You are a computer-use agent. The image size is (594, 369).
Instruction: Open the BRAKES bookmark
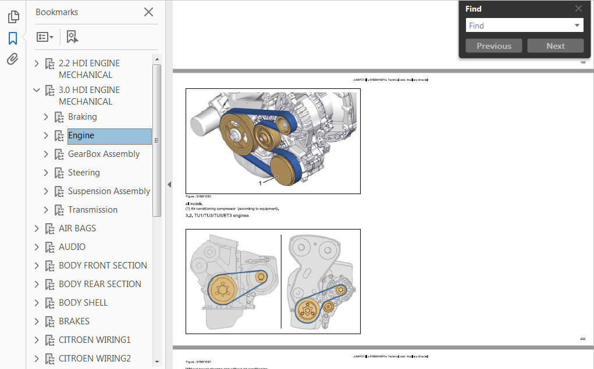(74, 321)
